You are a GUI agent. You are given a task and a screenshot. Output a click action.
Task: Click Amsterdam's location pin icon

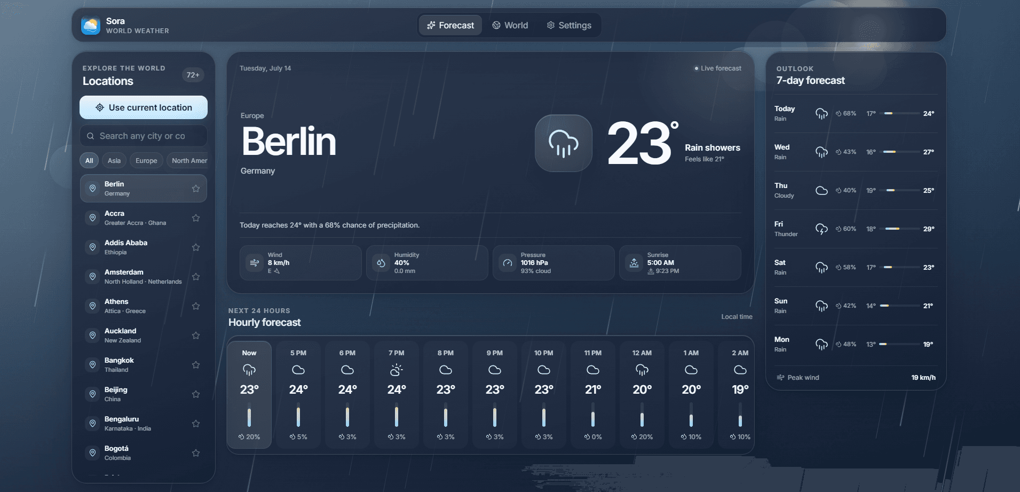click(x=92, y=277)
